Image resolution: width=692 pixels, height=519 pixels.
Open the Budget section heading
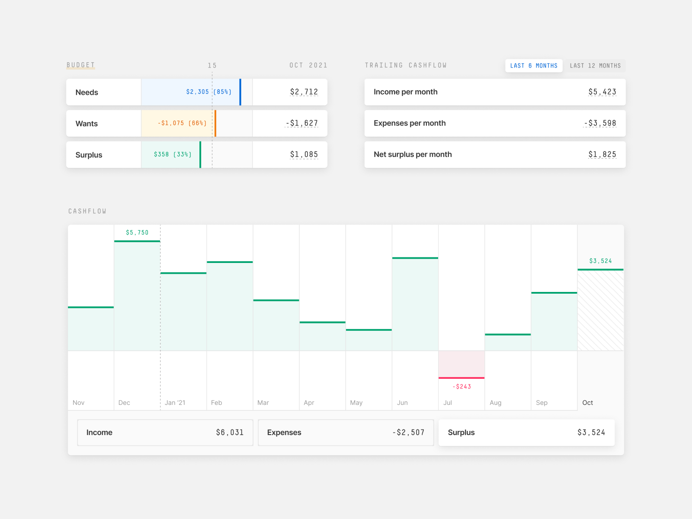[80, 65]
